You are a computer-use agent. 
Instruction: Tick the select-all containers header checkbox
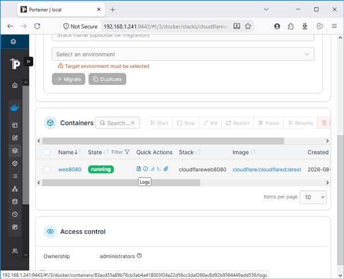tap(47, 152)
